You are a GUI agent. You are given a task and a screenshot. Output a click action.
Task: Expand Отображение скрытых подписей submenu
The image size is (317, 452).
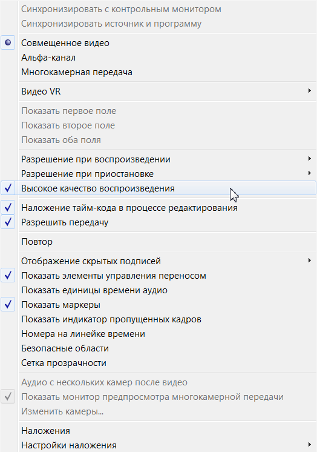pos(158,261)
